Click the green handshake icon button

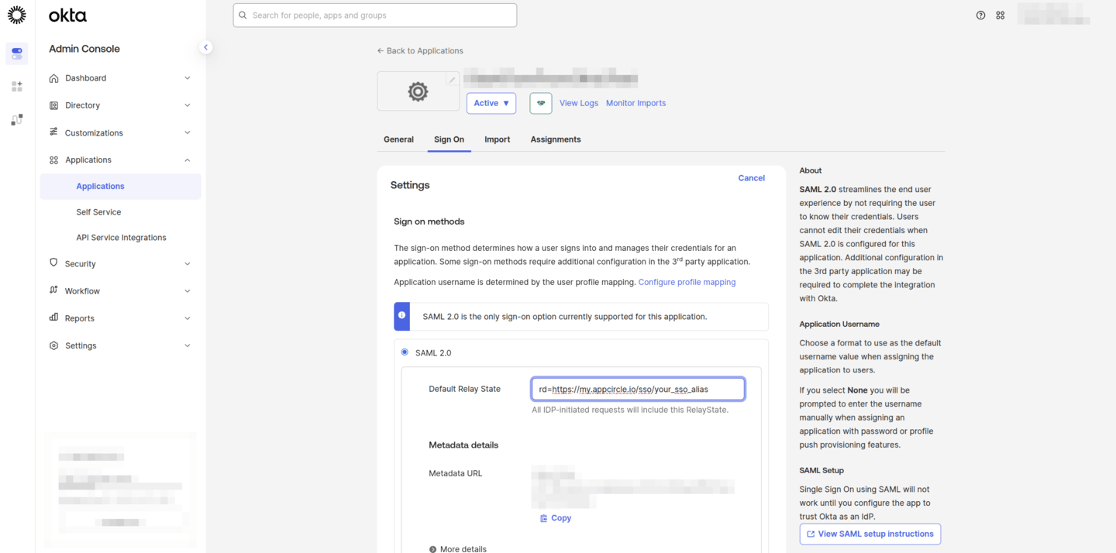(x=541, y=103)
